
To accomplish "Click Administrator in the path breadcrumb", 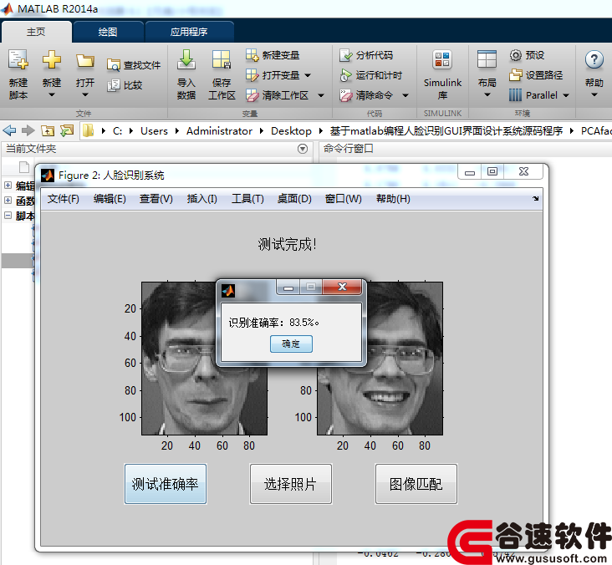I will point(219,130).
